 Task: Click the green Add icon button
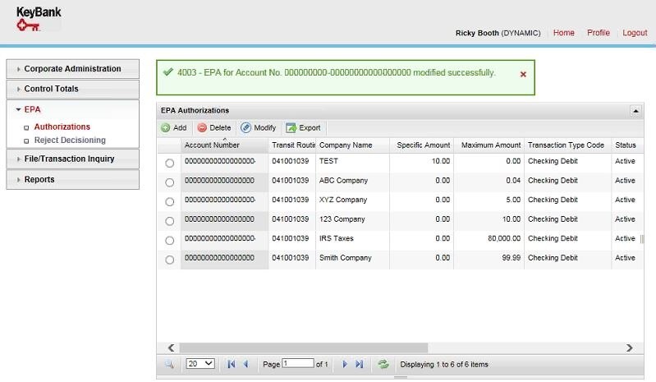click(x=165, y=128)
